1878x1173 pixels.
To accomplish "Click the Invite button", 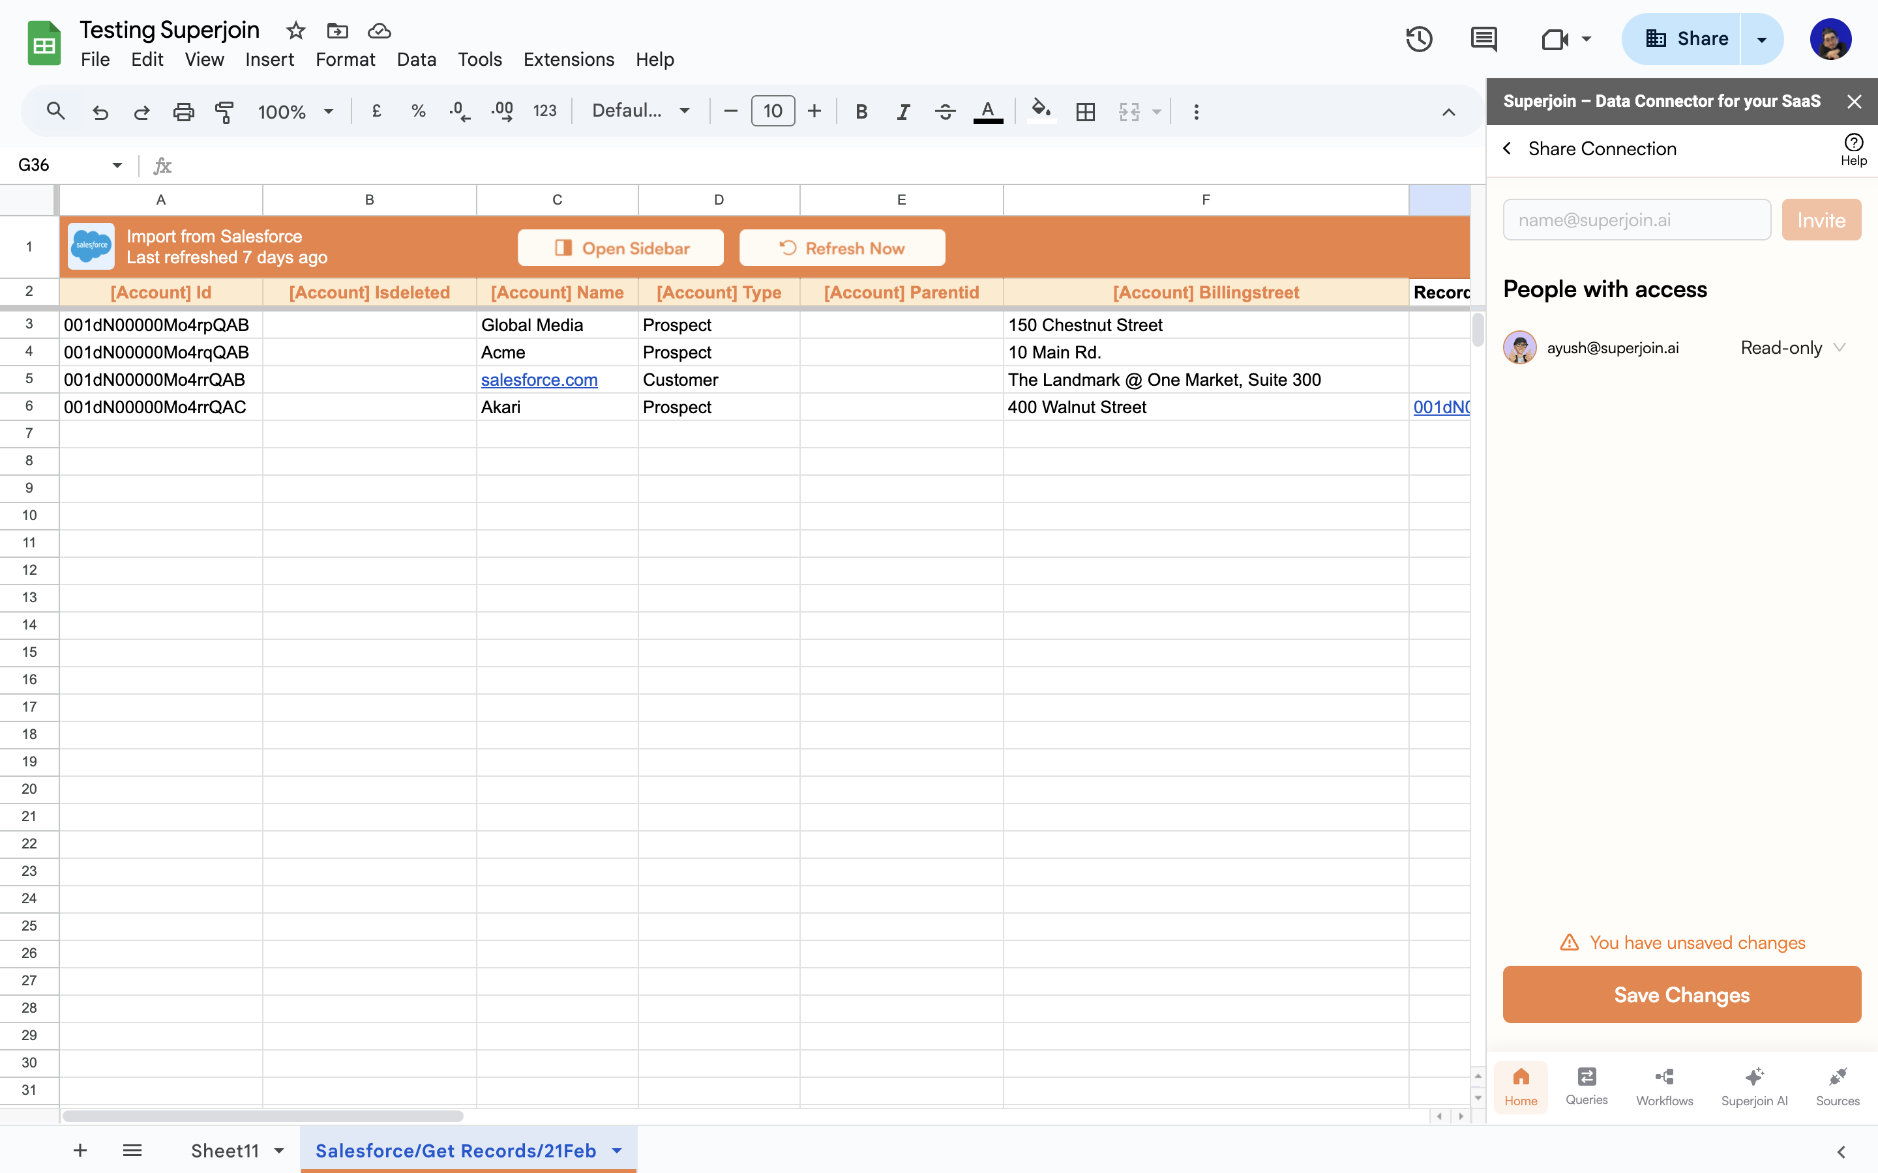I will 1821,220.
